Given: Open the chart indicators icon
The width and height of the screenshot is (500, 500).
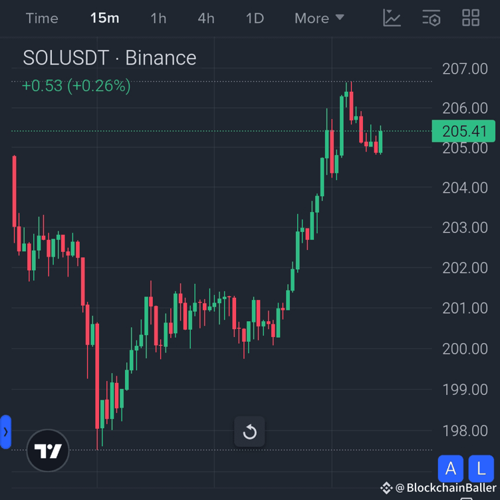Looking at the screenshot, I should [392, 18].
